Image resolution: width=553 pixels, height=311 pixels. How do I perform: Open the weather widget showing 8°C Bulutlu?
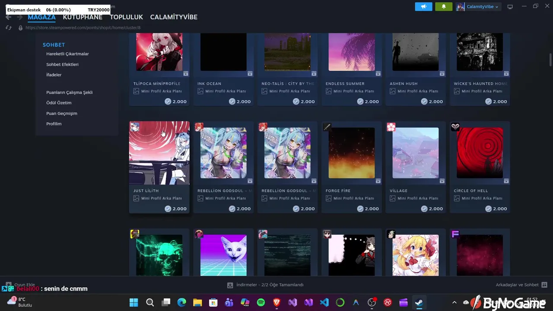click(x=20, y=302)
